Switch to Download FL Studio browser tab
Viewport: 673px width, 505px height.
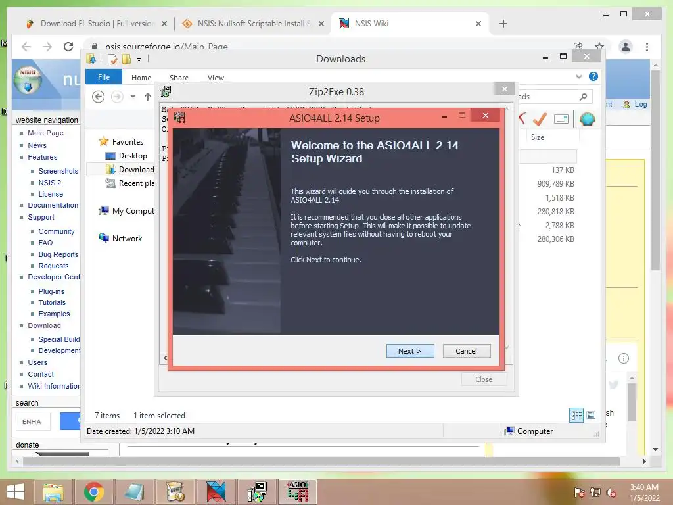tap(97, 24)
